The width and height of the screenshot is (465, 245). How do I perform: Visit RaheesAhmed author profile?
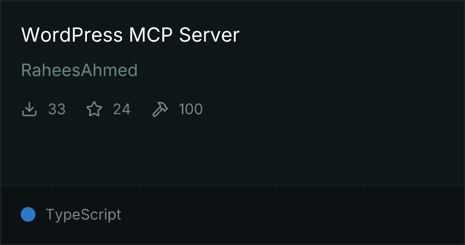(x=79, y=70)
